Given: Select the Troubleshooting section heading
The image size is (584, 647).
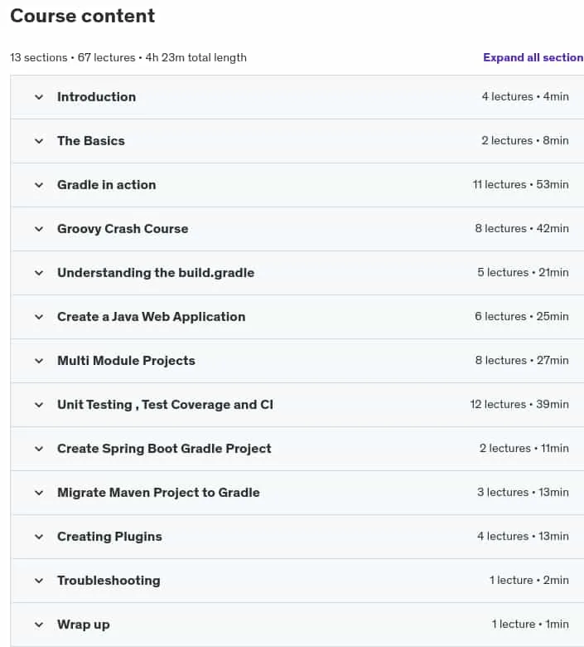Looking at the screenshot, I should point(109,581).
